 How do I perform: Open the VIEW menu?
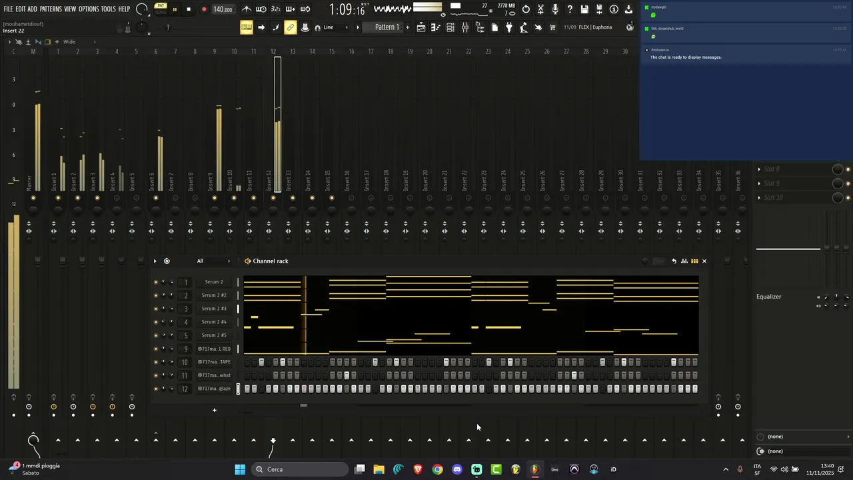coord(70,9)
